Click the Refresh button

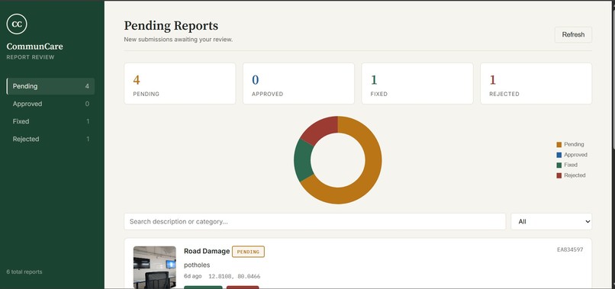tap(573, 34)
